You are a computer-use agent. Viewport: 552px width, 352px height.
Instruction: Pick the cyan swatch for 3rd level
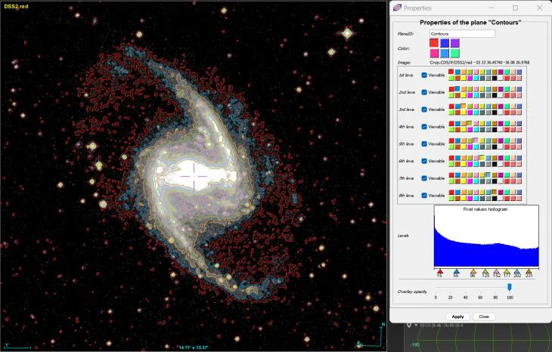(x=476, y=113)
